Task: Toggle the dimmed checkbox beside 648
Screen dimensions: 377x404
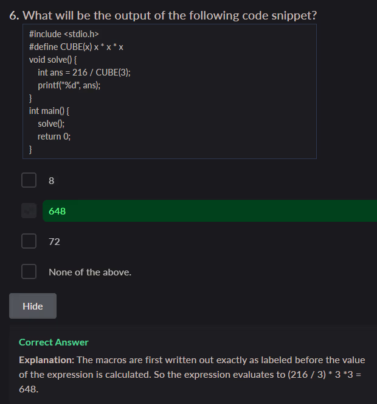Action: (29, 211)
